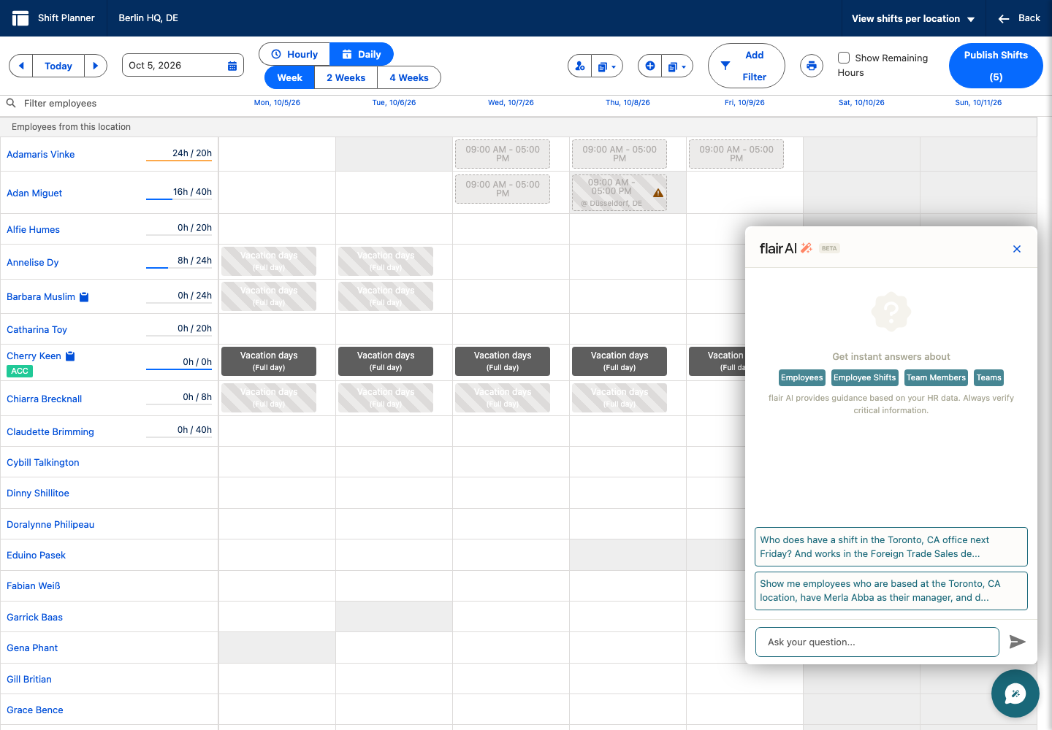
Task: Toggle the flair AI chat bubble button
Action: (x=1015, y=693)
